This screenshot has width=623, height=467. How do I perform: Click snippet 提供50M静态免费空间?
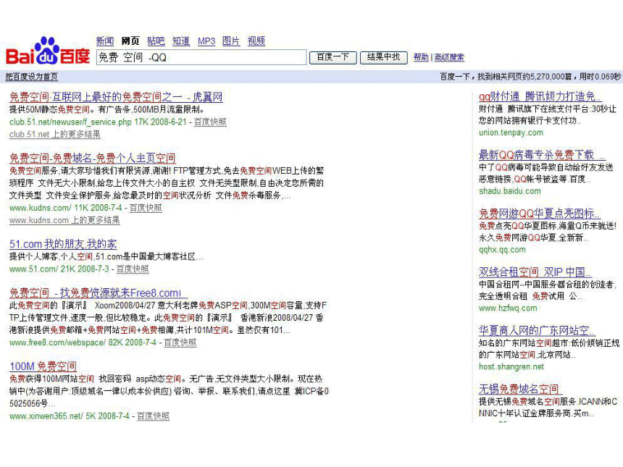tap(50, 109)
